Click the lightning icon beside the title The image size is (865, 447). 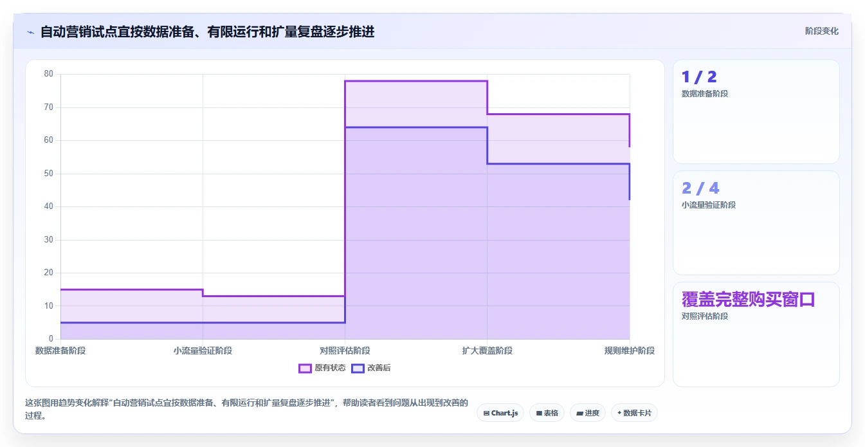coord(31,32)
